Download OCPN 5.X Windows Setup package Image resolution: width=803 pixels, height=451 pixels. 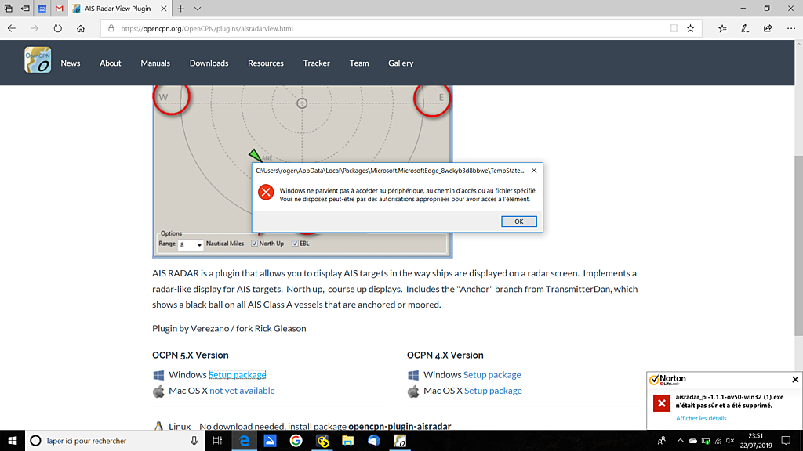(x=237, y=375)
